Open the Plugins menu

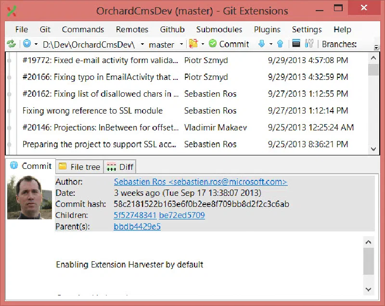point(267,29)
